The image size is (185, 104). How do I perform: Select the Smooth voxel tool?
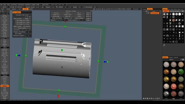[x=5, y=17]
